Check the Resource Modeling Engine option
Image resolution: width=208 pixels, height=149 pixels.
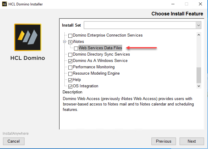coord(70,74)
